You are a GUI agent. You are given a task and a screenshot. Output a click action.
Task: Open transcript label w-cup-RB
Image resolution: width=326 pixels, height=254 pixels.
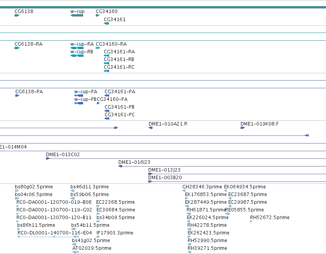pyautogui.click(x=82, y=52)
